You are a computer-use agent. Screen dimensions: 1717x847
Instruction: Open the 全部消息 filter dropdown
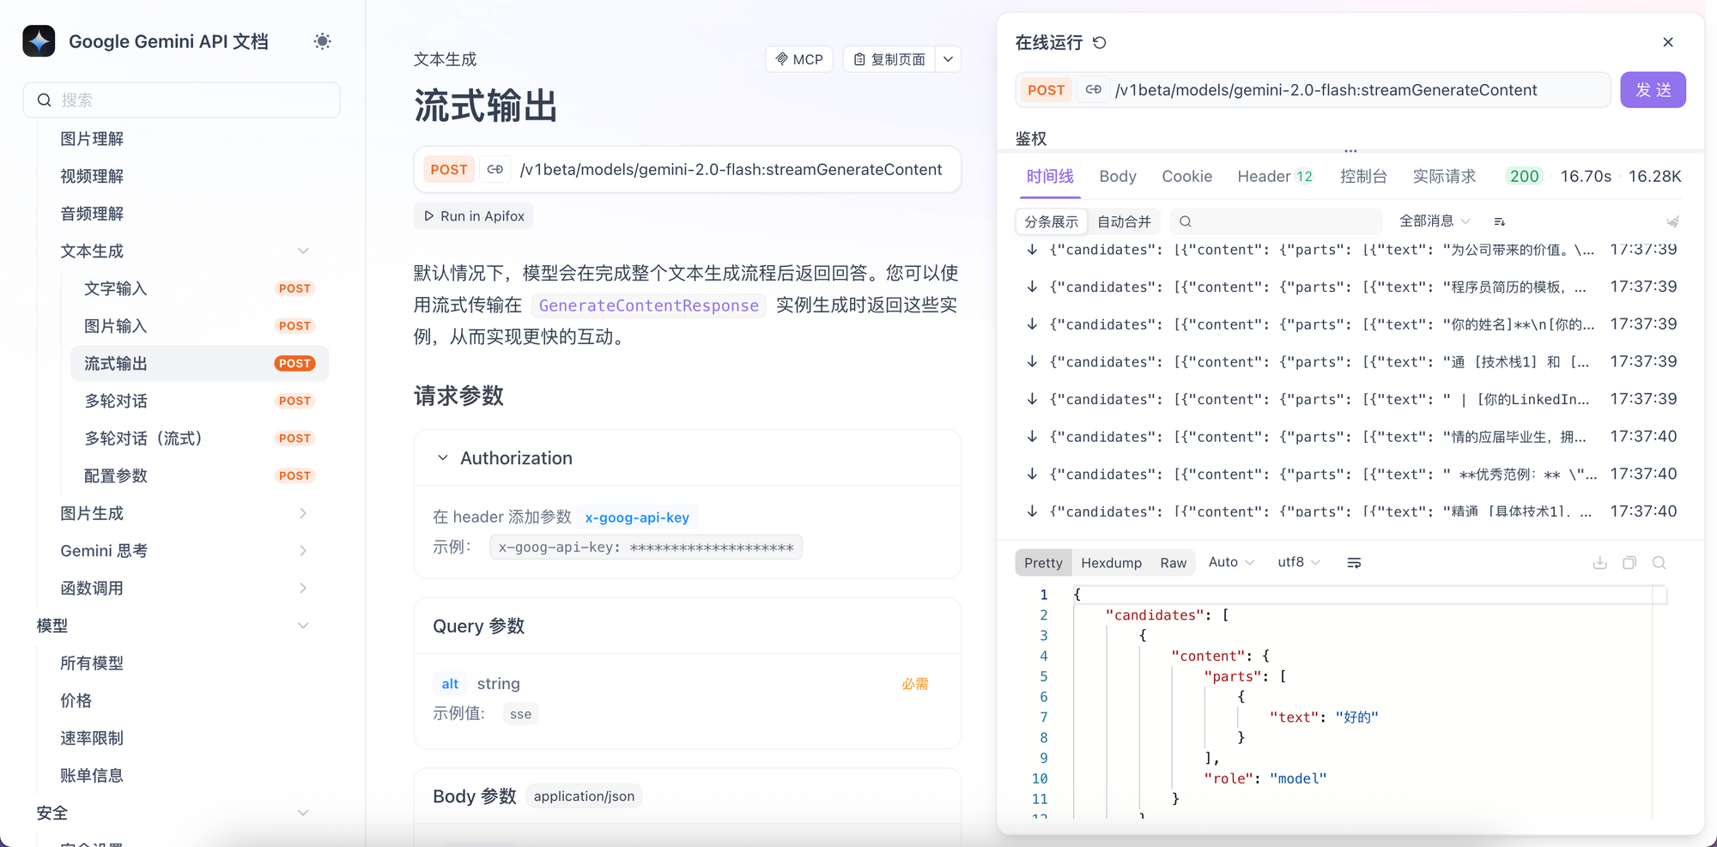1434,221
